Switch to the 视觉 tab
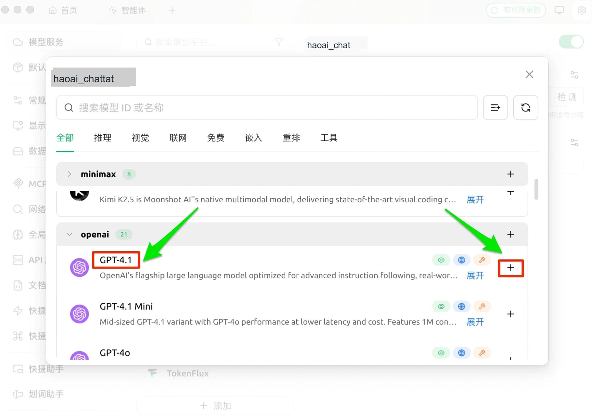Screen dimensions: 592x419 (141, 138)
